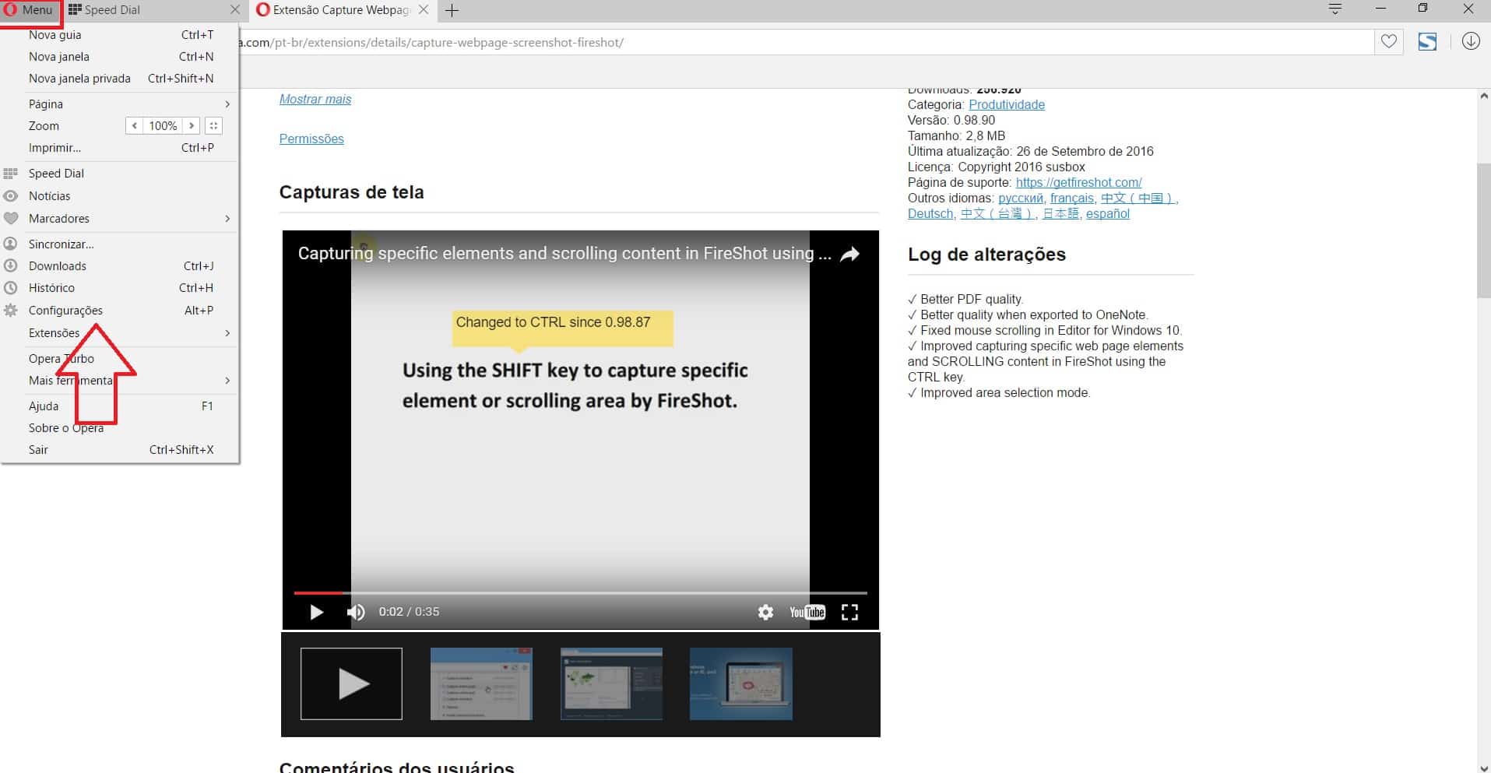Click the Mostrar mais link
This screenshot has height=773, width=1491.
pyautogui.click(x=315, y=99)
